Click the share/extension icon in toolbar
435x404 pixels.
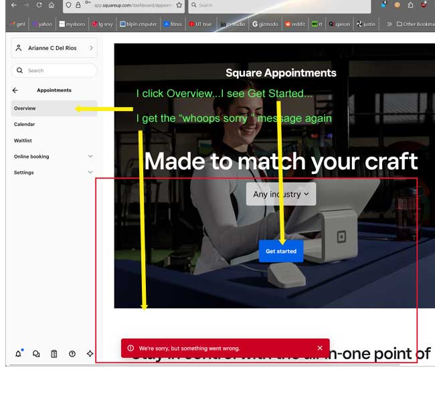[x=411, y=5]
